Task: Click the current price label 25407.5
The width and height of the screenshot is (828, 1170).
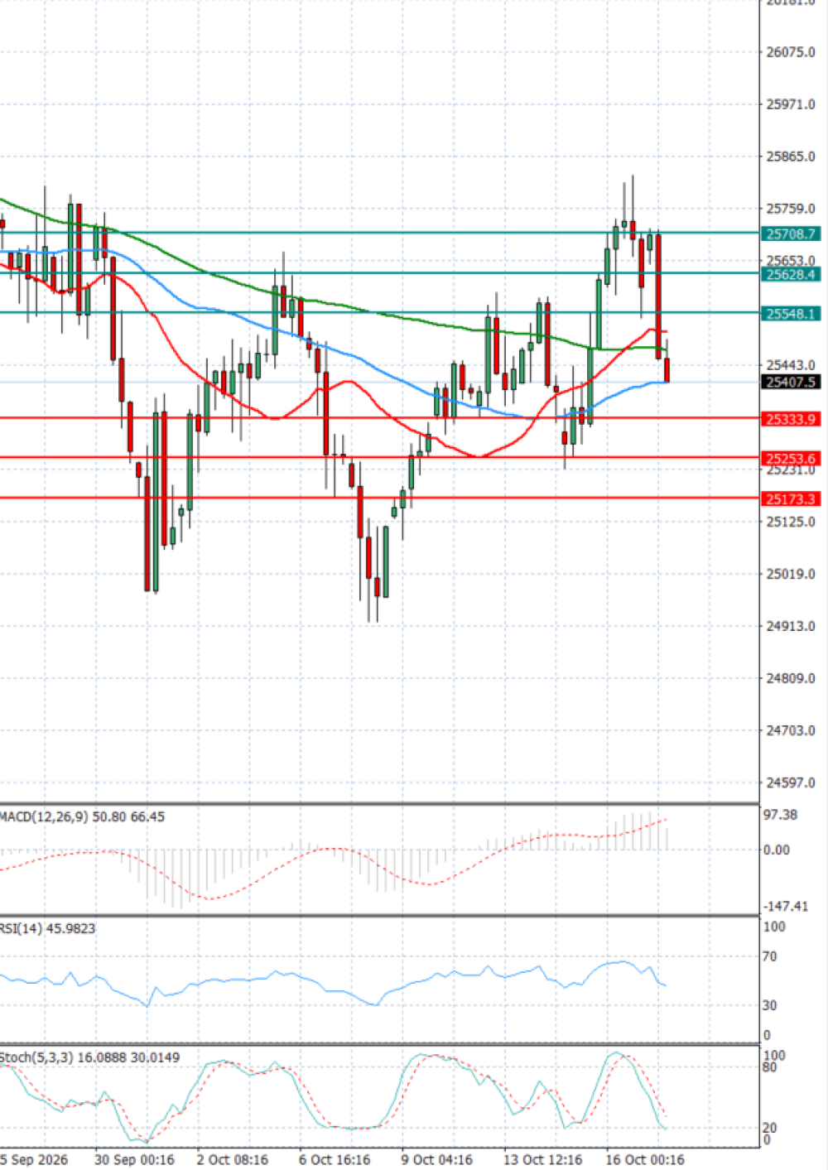Action: (791, 382)
